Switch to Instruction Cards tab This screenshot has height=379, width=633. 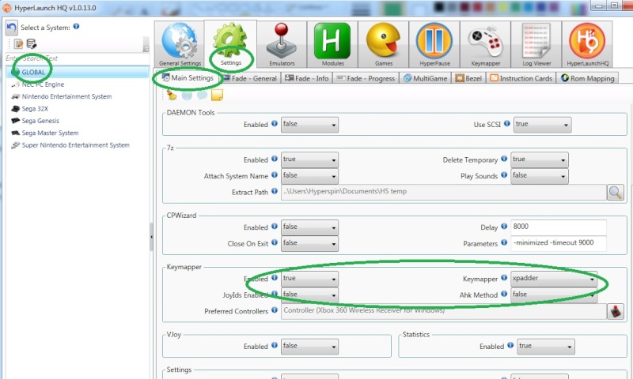click(x=521, y=78)
